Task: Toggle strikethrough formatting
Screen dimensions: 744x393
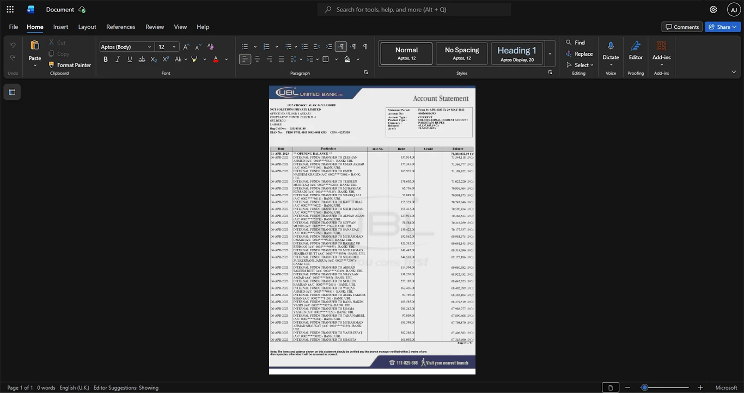Action: point(142,59)
